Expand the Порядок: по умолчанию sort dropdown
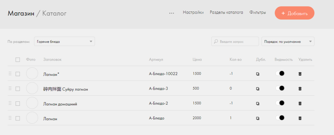 click(x=288, y=41)
